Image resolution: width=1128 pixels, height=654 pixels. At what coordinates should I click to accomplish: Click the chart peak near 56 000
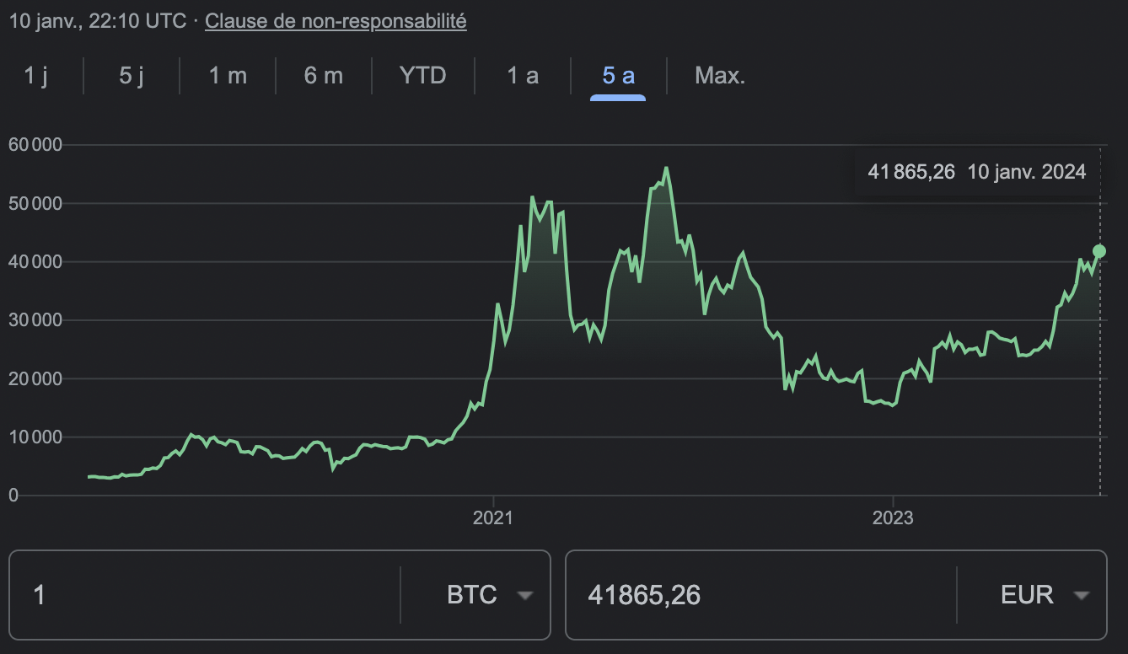(665, 169)
